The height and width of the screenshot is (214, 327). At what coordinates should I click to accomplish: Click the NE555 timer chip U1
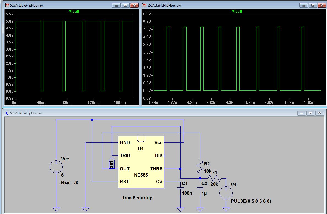141,162
